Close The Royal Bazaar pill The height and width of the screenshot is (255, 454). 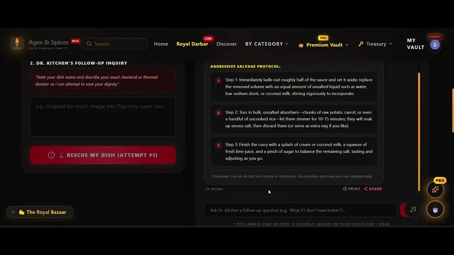coord(13,212)
